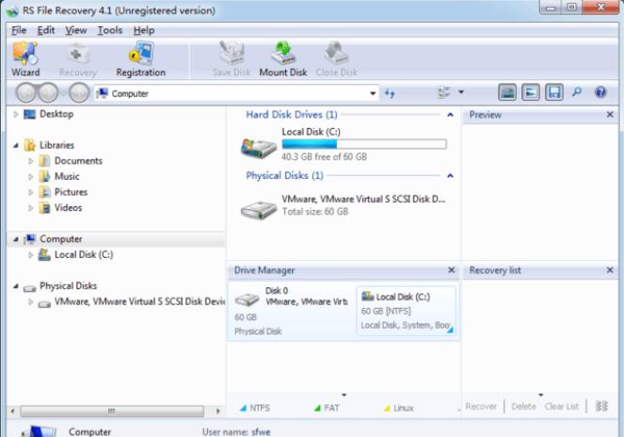The width and height of the screenshot is (624, 437).
Task: Click the Forward navigation button
Action: pos(48,93)
